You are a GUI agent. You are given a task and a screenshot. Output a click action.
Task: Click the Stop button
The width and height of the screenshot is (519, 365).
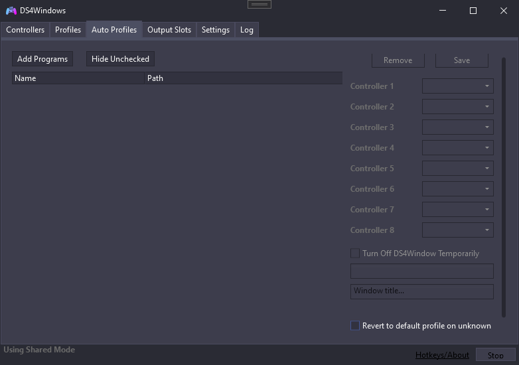(496, 356)
